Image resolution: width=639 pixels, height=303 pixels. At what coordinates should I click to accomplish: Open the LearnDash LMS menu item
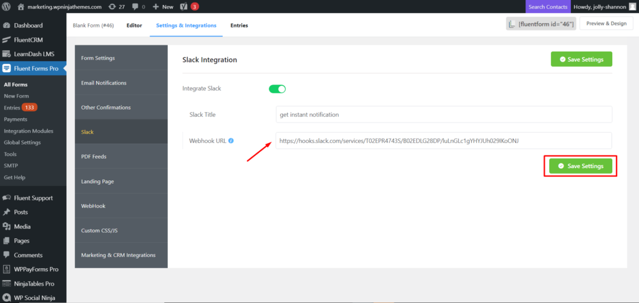pos(33,54)
